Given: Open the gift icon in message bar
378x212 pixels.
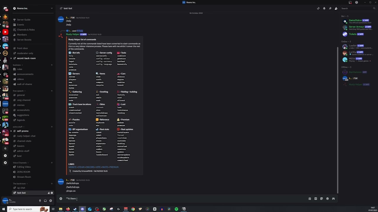Looking at the screenshot, I should [x=310, y=198].
